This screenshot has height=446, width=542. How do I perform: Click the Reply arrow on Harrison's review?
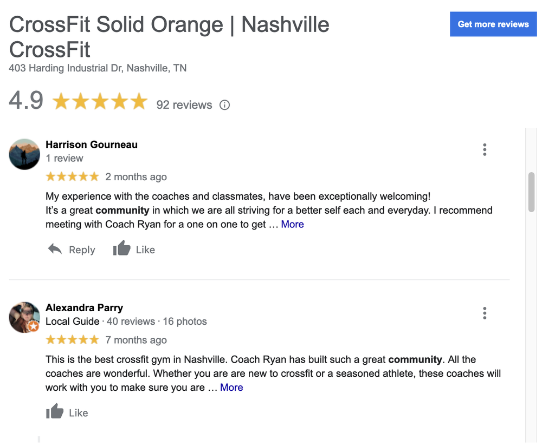[55, 249]
